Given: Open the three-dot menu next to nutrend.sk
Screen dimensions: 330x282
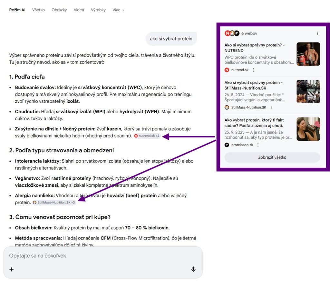Looking at the screenshot, I should pos(253,70).
